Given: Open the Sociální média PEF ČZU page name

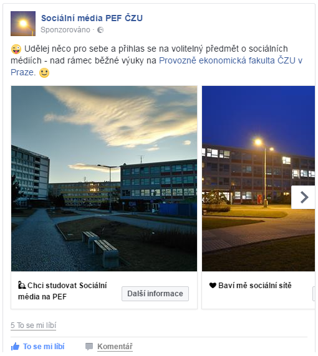Looking at the screenshot, I should [92, 18].
